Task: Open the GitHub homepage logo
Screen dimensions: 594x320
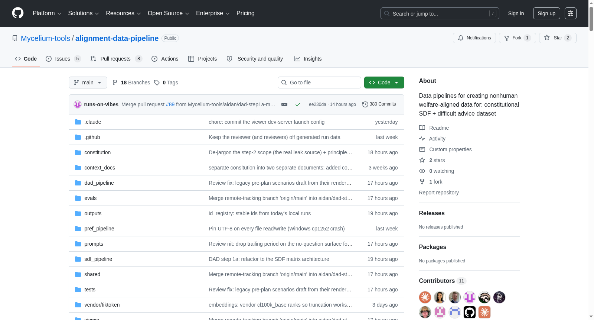Action: click(18, 13)
